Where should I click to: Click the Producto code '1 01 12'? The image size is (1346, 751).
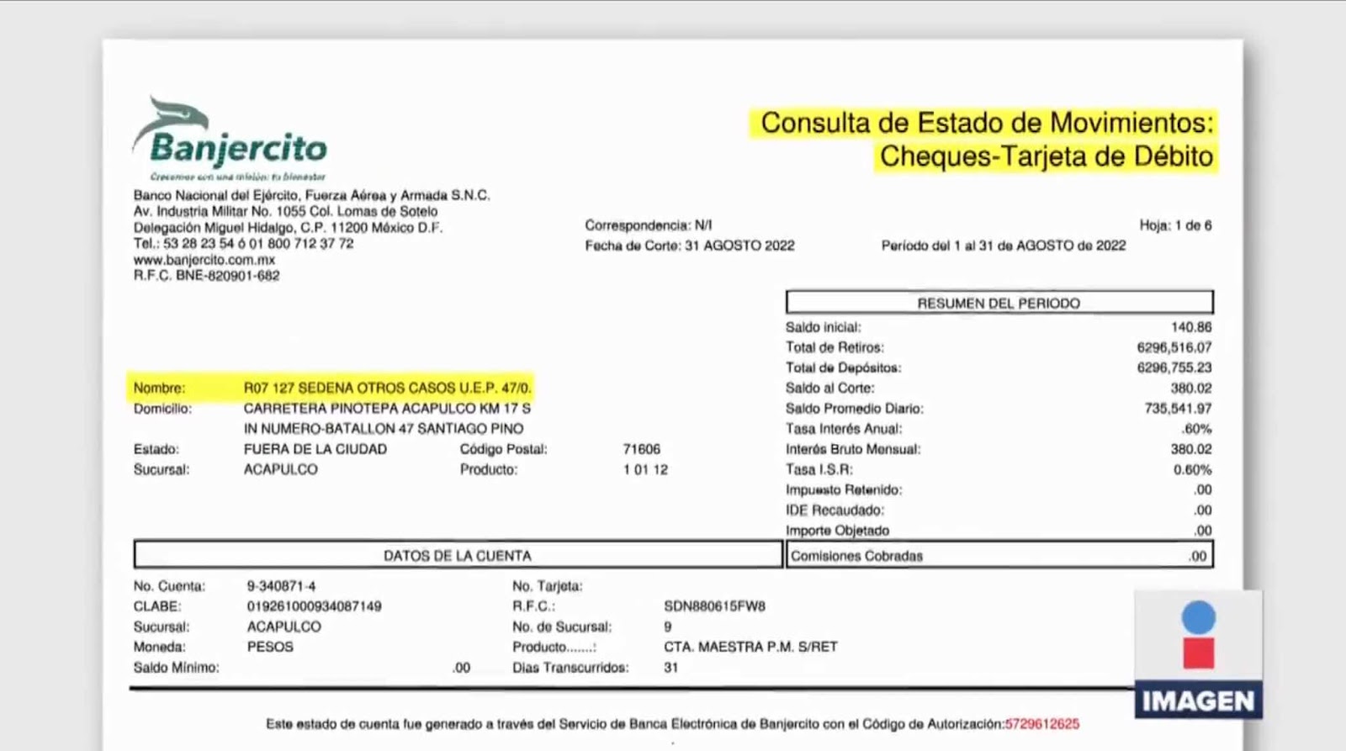click(x=645, y=469)
